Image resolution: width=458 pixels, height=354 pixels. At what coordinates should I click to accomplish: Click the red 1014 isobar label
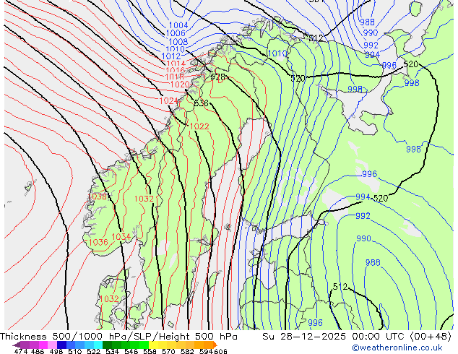[176, 63]
